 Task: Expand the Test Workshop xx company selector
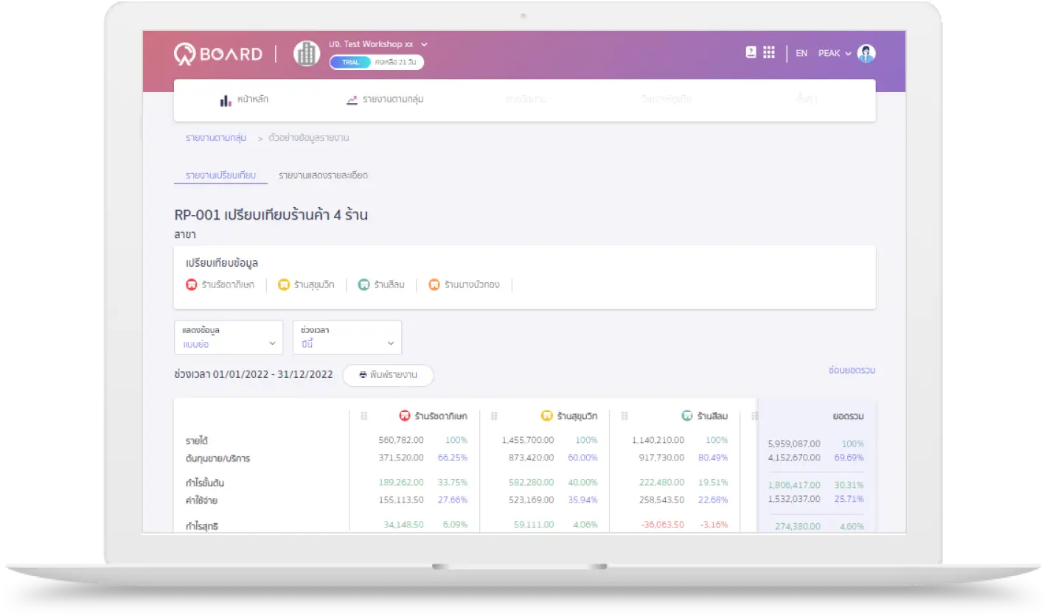[378, 44]
